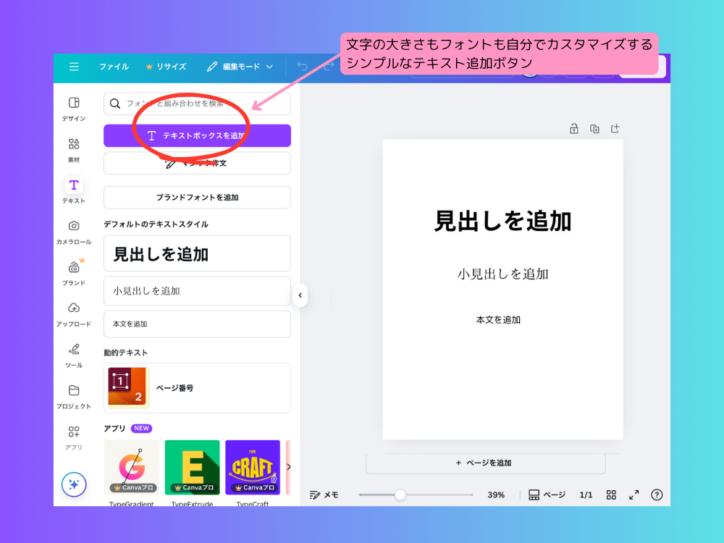This screenshot has width=724, height=543.
Task: Open the リサイズ menu
Action: pyautogui.click(x=166, y=67)
